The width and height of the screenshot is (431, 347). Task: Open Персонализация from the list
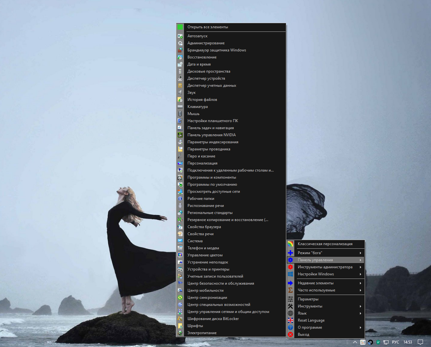(231, 163)
